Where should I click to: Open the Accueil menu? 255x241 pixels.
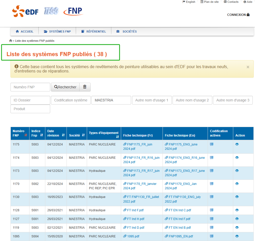[24, 32]
